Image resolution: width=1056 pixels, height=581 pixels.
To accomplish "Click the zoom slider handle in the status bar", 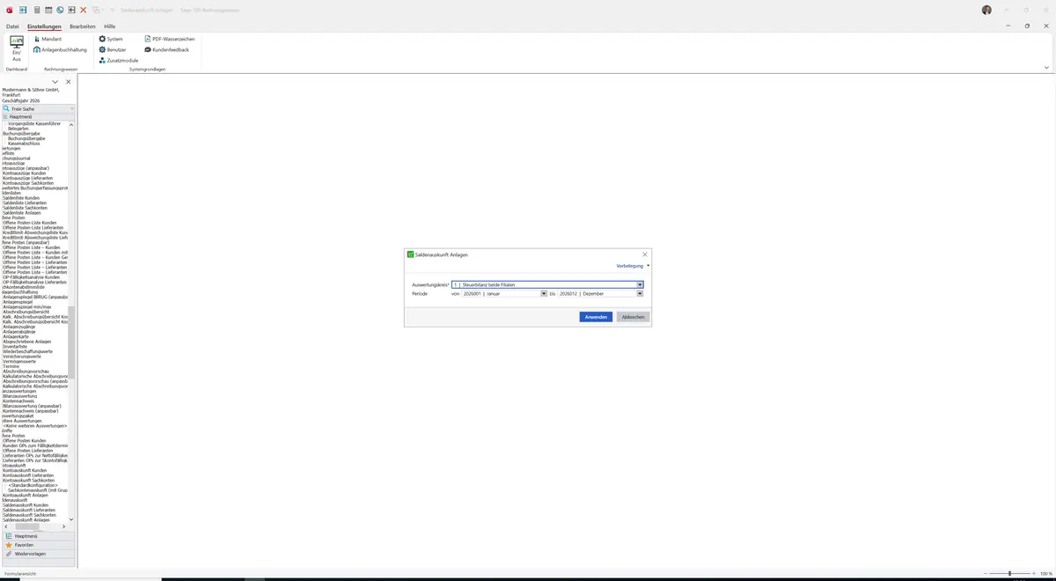I will [1009, 573].
